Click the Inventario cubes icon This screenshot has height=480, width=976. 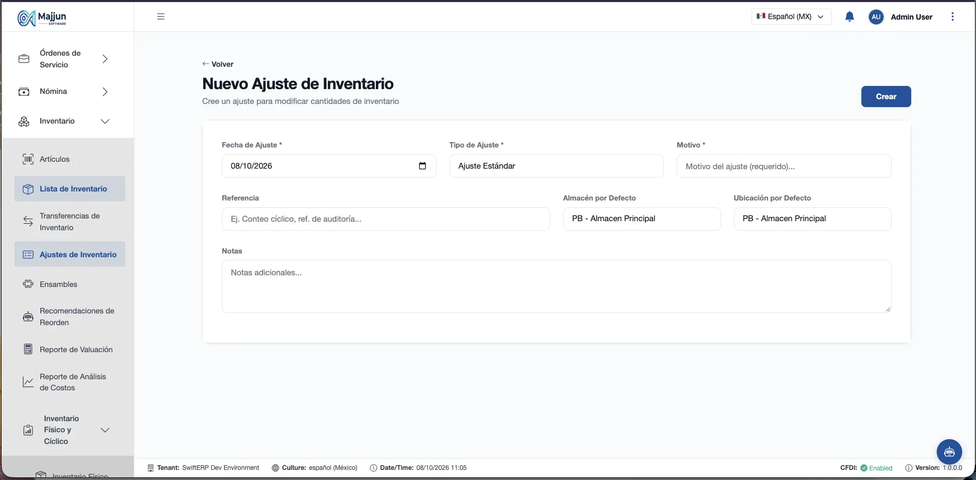point(24,121)
